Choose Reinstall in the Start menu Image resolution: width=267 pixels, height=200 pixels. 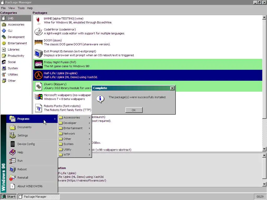[x=32, y=178]
